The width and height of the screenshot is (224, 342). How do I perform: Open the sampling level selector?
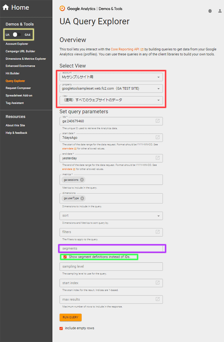point(111,267)
